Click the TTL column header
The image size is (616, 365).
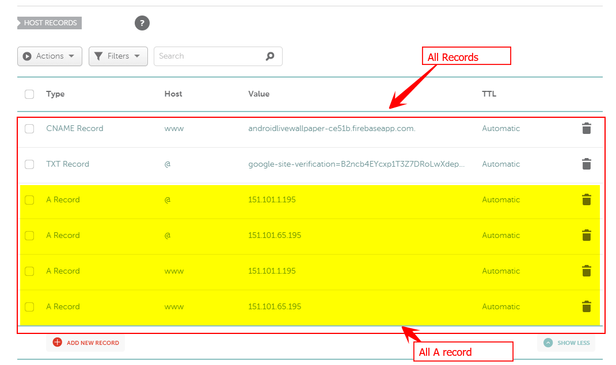coord(489,94)
